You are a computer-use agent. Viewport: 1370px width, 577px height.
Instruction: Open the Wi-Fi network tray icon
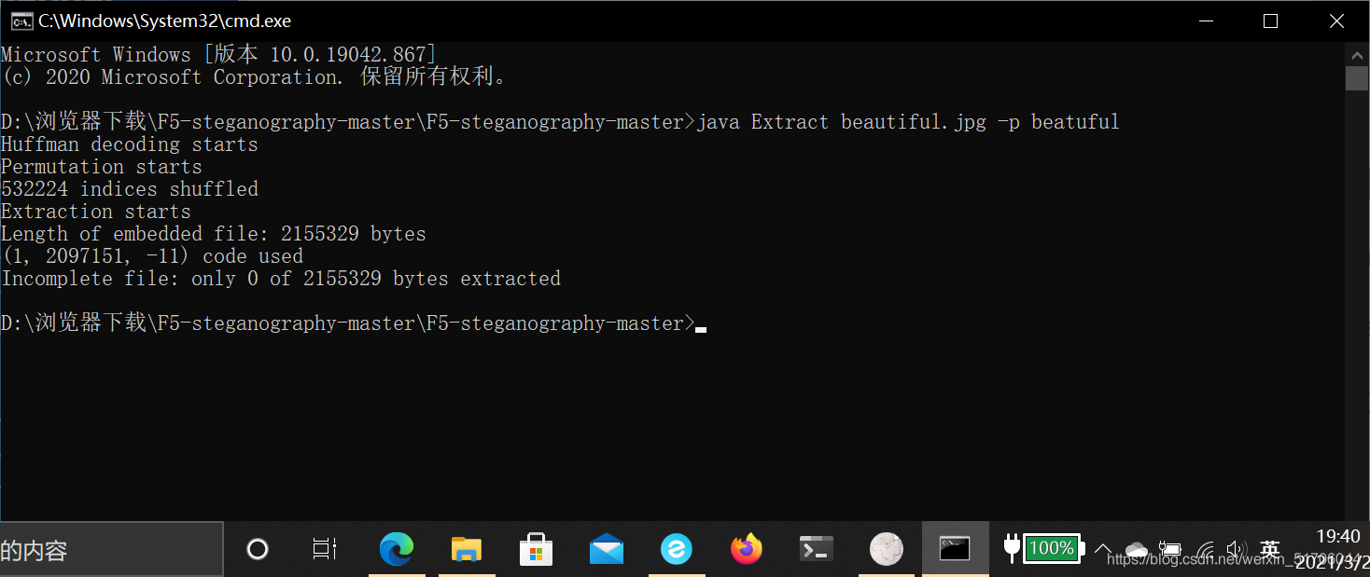pyautogui.click(x=1206, y=550)
